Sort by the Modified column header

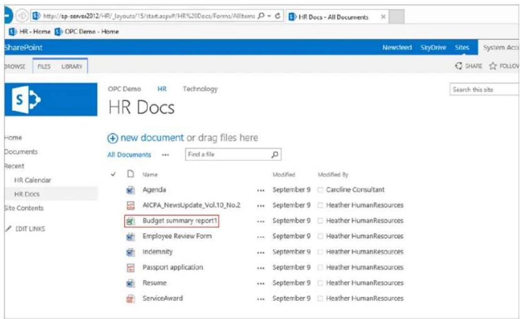pos(284,174)
